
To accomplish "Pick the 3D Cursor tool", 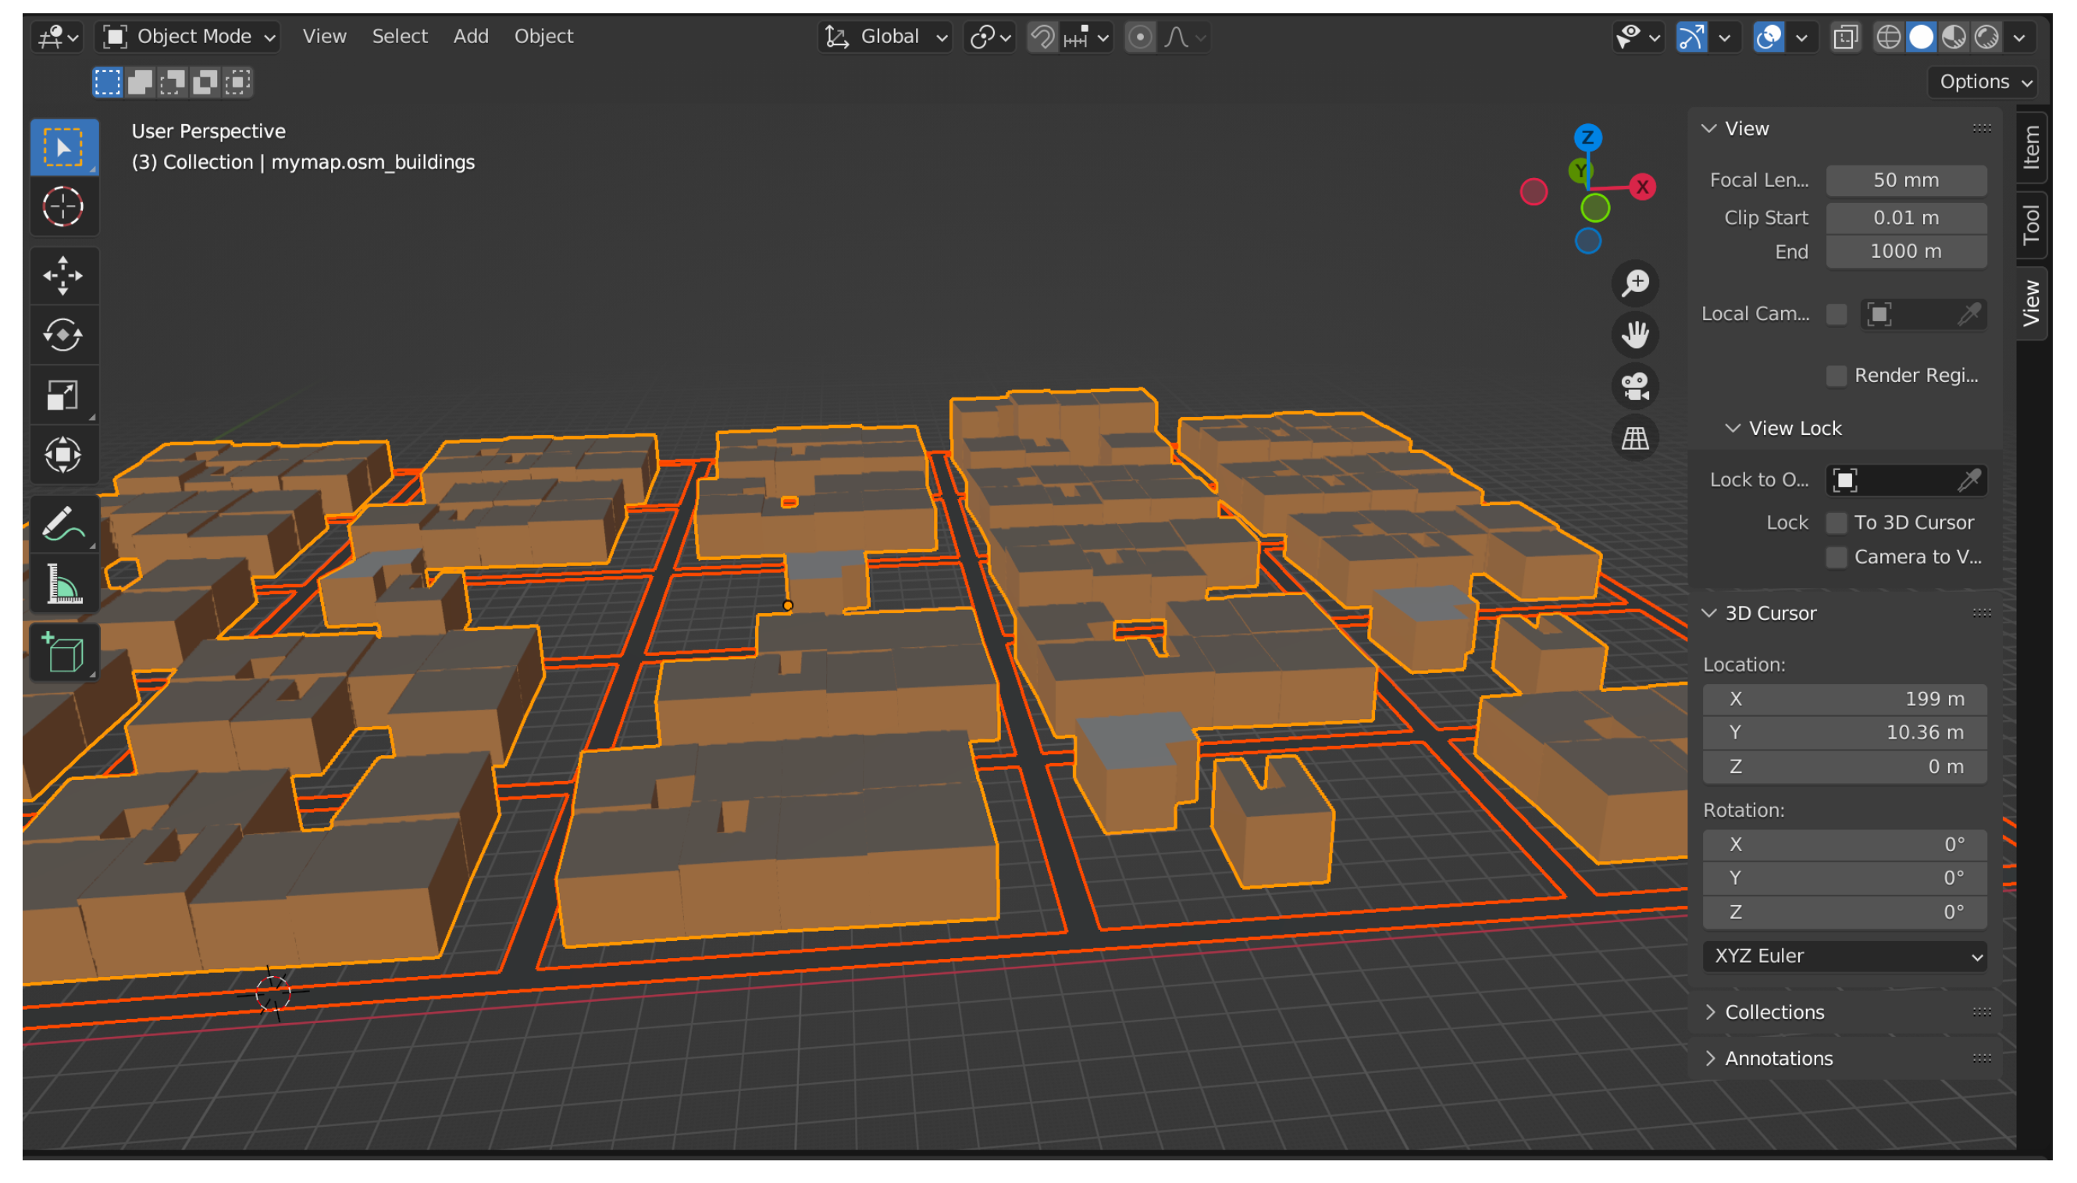I will 63,206.
